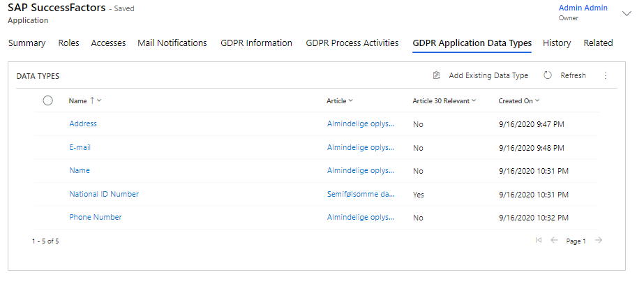637x293 pixels.
Task: Open the more commands vertical ellipsis
Action: 605,75
